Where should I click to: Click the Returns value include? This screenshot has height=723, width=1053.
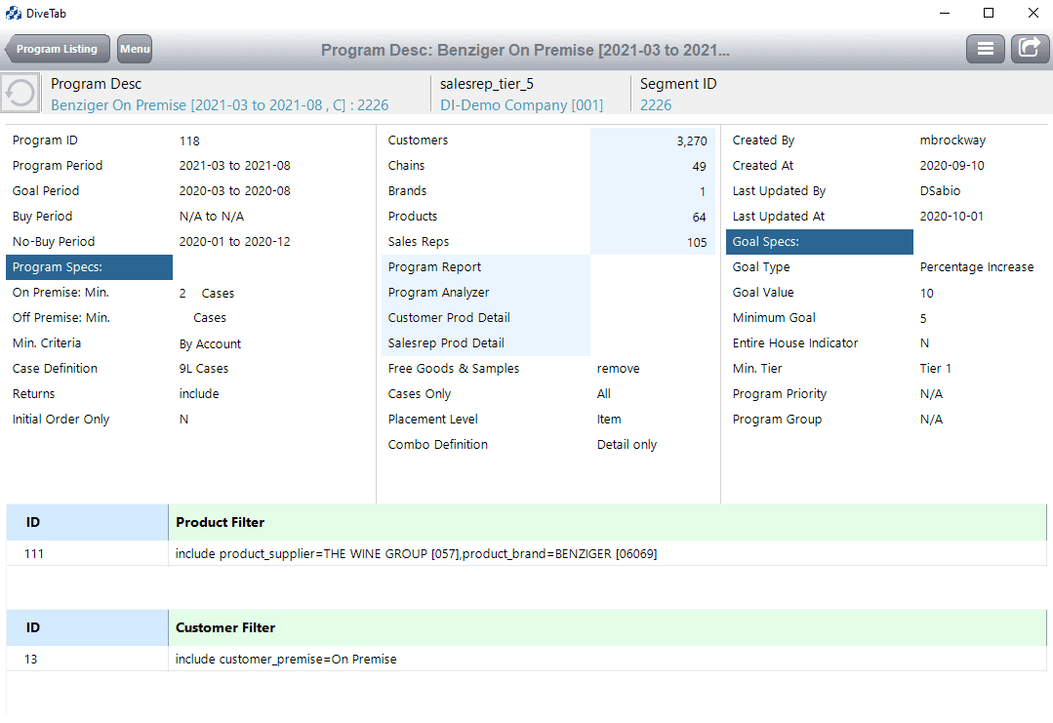click(199, 394)
